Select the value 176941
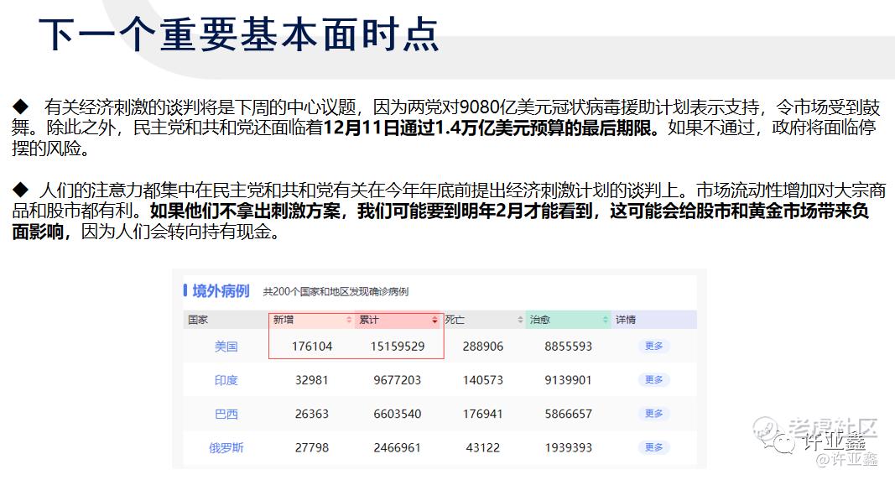Screen dimensions: 895x480 coord(483,414)
